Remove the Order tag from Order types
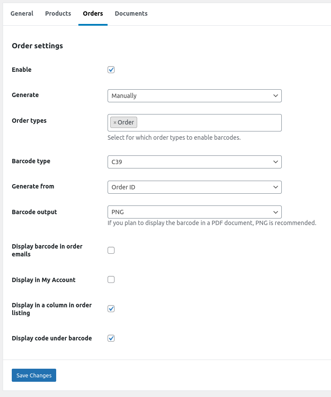Image resolution: width=331 pixels, height=397 pixels. click(x=115, y=123)
